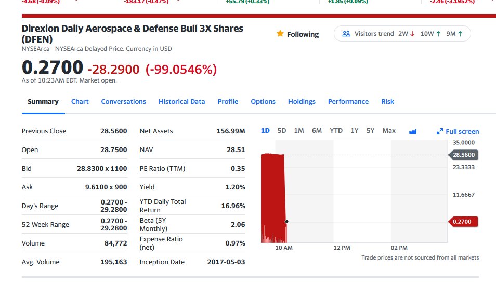Click the Day's Range label
Screen dimensions: 496x299
pyautogui.click(x=40, y=206)
